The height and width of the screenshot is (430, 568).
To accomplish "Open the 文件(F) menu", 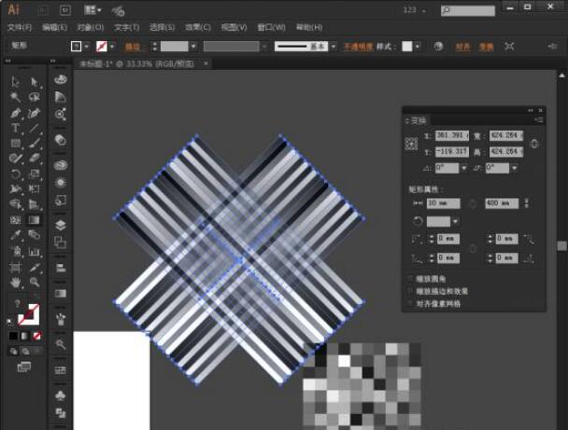I will [x=20, y=27].
